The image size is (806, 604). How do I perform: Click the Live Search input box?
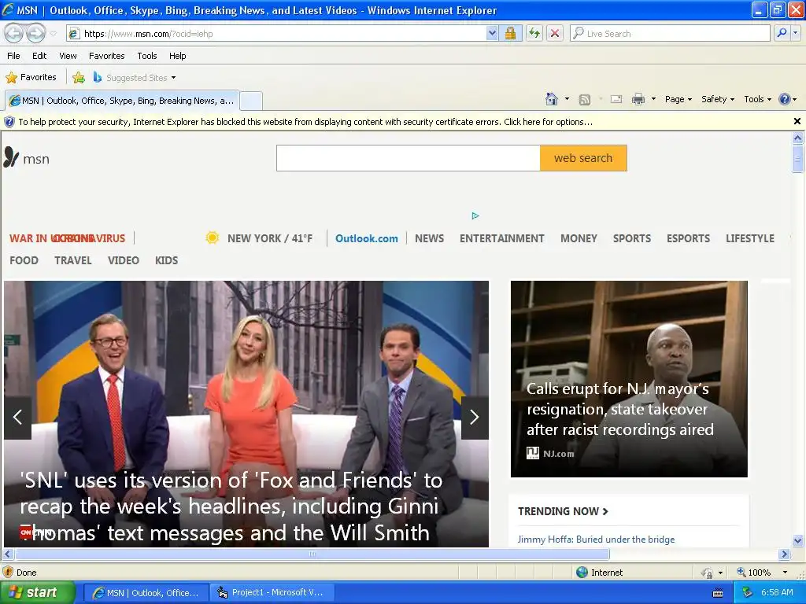click(670, 33)
